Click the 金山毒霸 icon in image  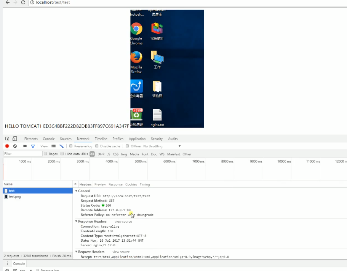136,86
